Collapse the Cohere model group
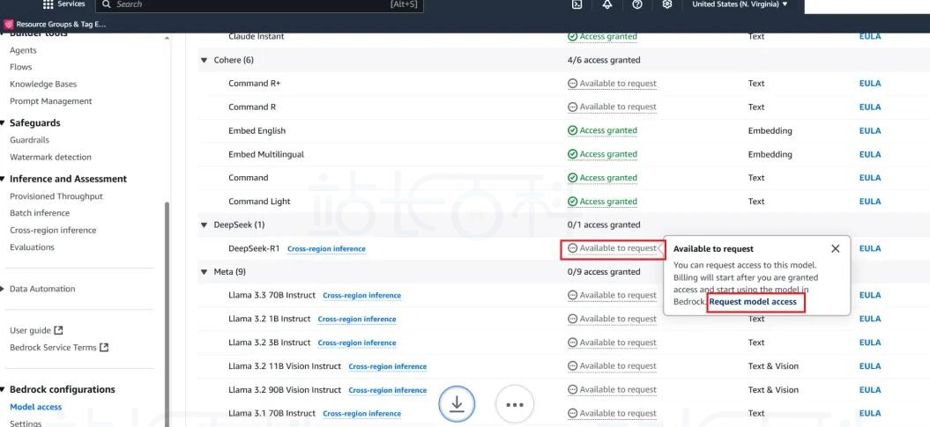Screen dimensions: 930x427 tap(205, 60)
